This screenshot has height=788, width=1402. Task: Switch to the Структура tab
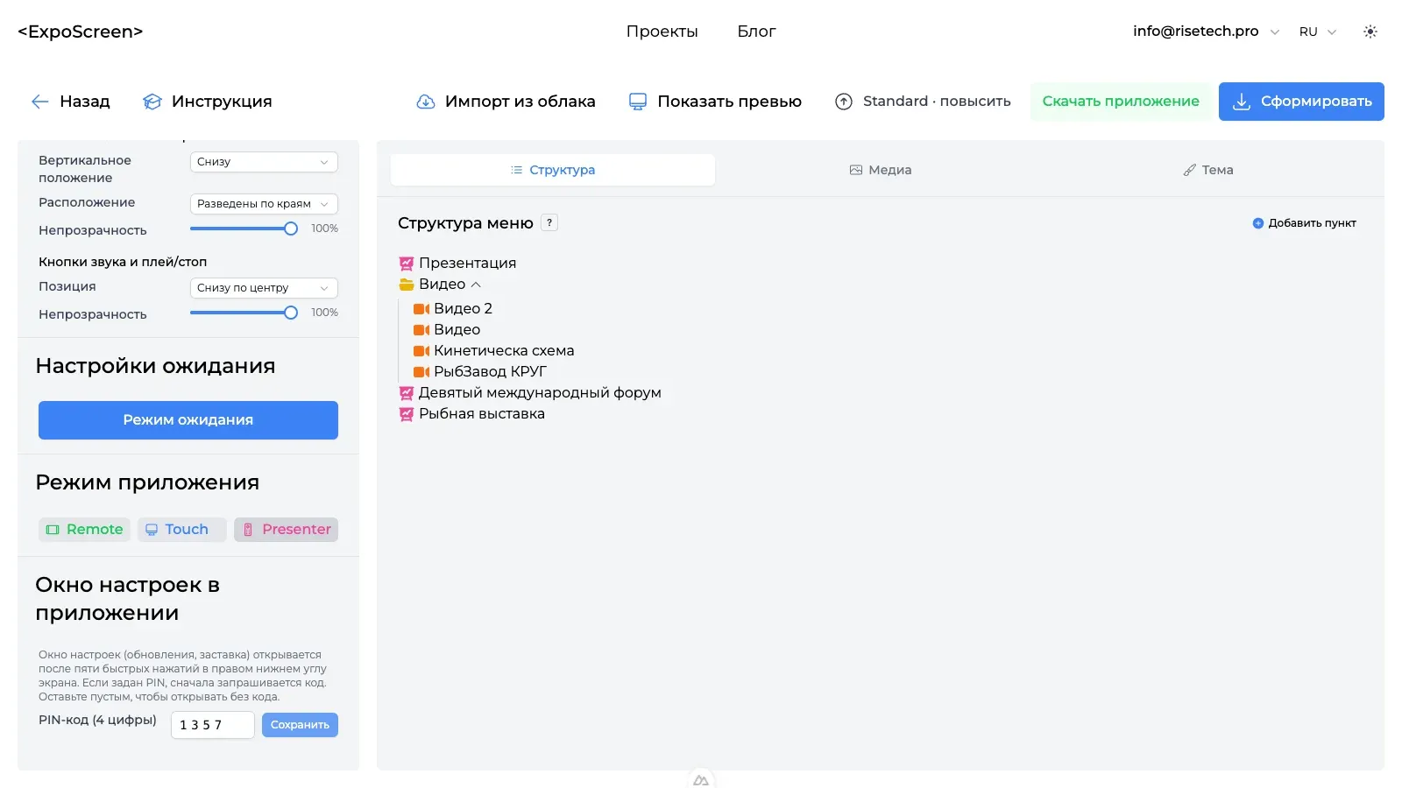[553, 170]
